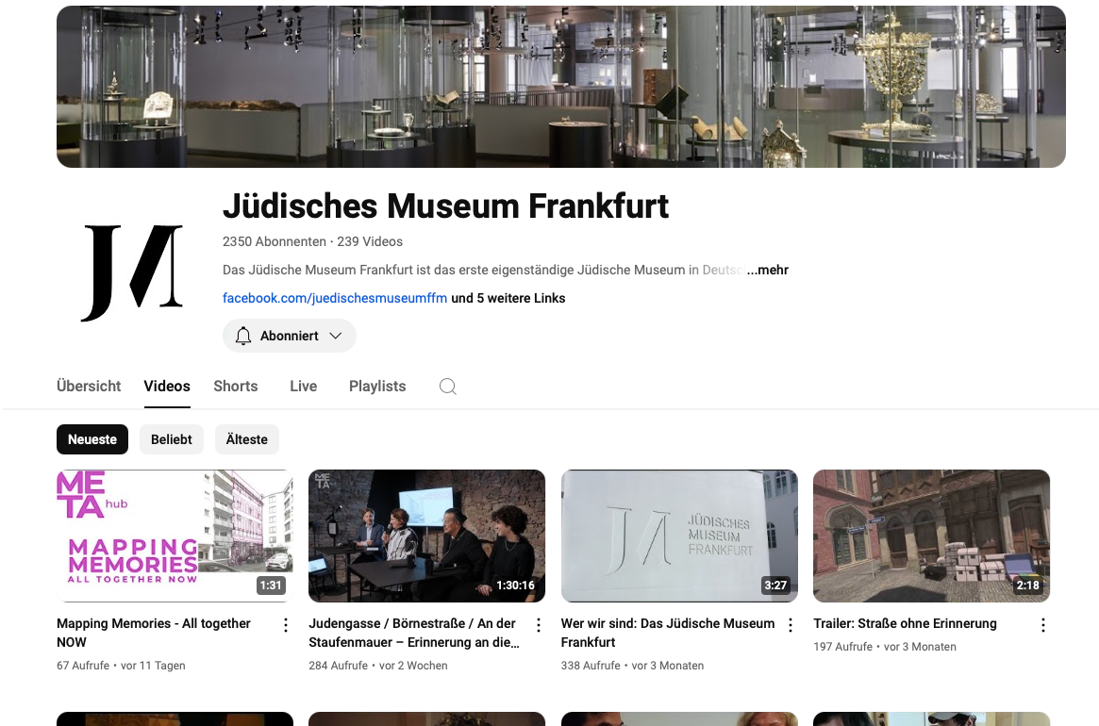Open three-dot menu for Trailer Straße ohne Erinnerung
The image size is (1099, 726).
click(x=1043, y=625)
